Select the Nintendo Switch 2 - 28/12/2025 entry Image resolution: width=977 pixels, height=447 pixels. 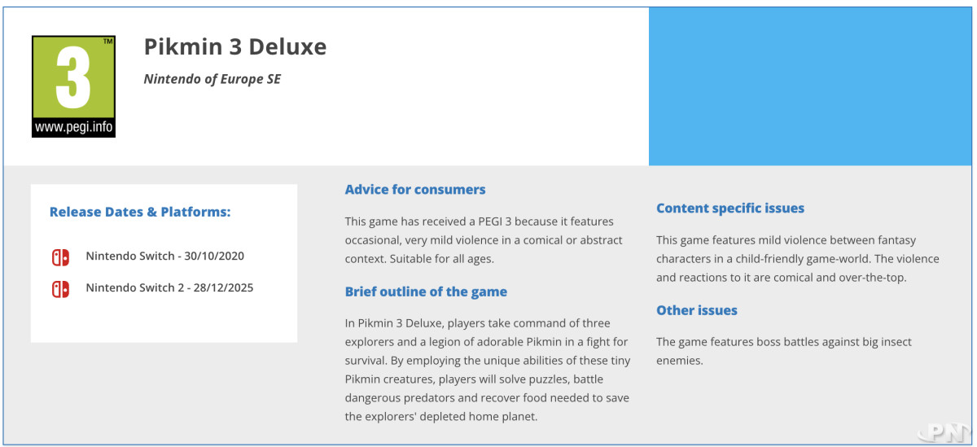click(169, 288)
